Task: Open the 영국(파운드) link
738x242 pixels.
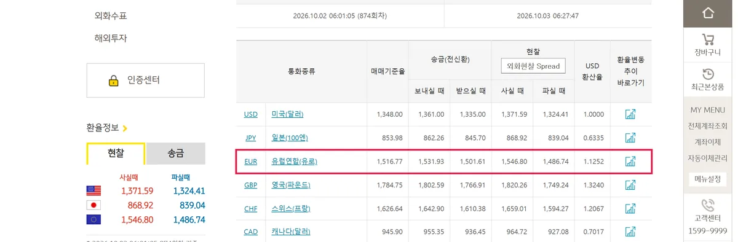Action: (x=291, y=185)
